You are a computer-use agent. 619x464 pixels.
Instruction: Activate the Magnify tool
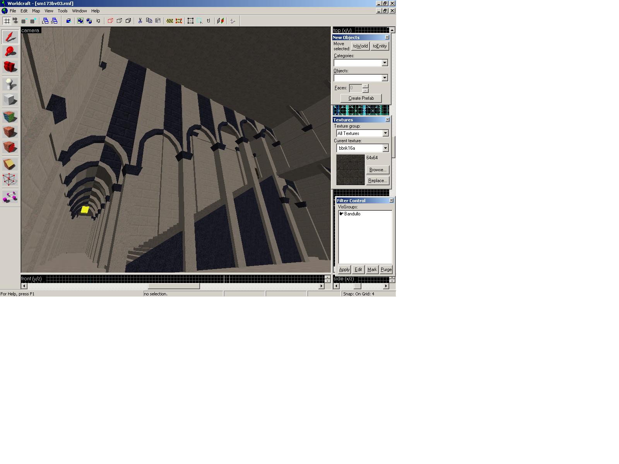pos(10,51)
